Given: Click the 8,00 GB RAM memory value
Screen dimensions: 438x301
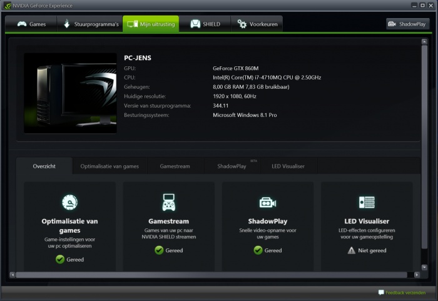Looking at the screenshot, I should 251,87.
